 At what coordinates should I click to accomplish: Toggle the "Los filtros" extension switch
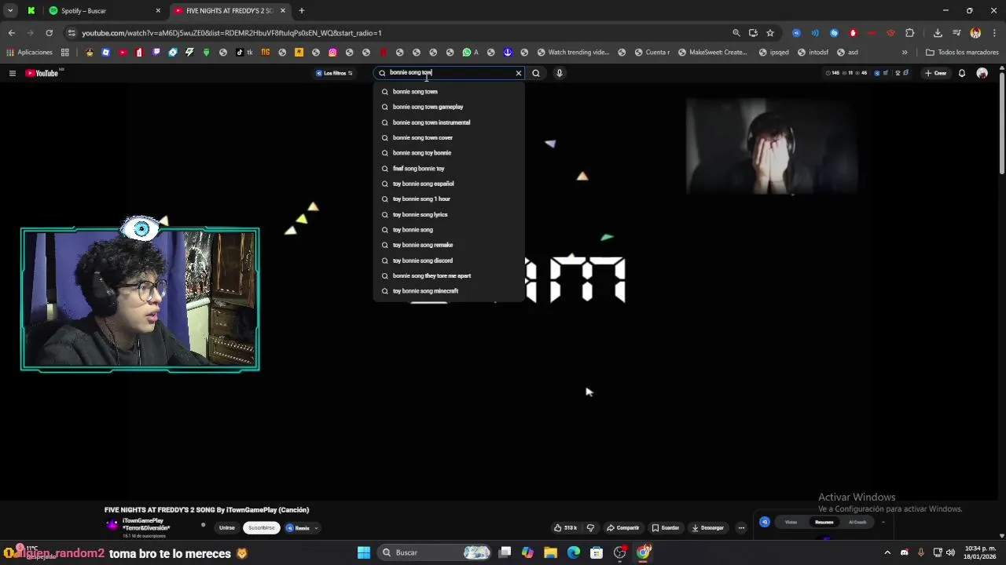coord(335,73)
